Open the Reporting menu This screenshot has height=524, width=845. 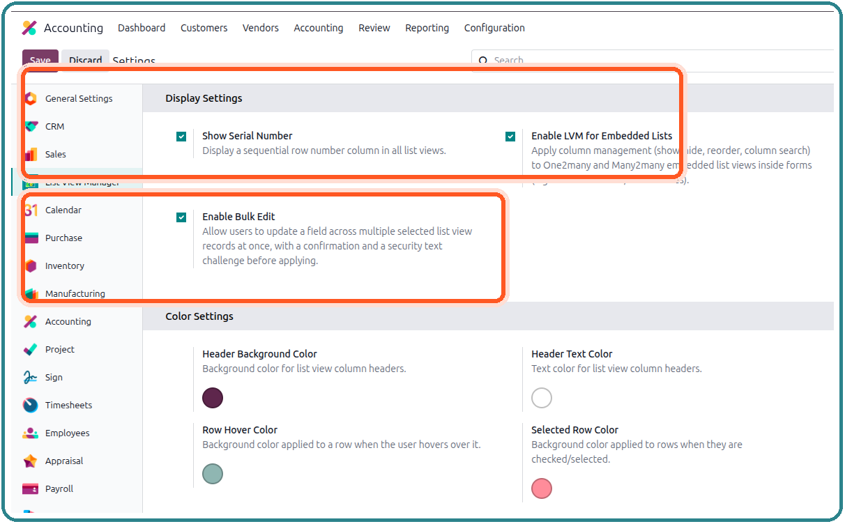[427, 28]
